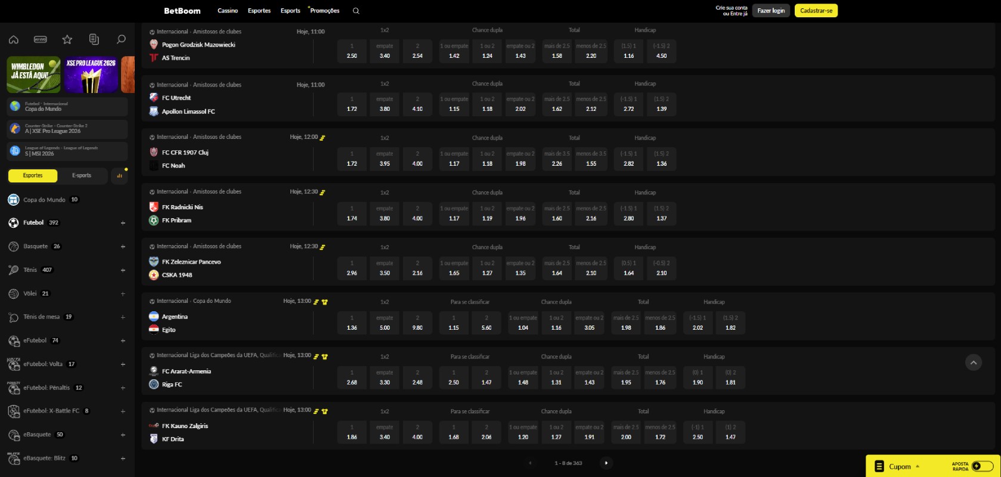Open the sidebar search magnifier icon
The width and height of the screenshot is (1001, 477).
pyautogui.click(x=121, y=39)
